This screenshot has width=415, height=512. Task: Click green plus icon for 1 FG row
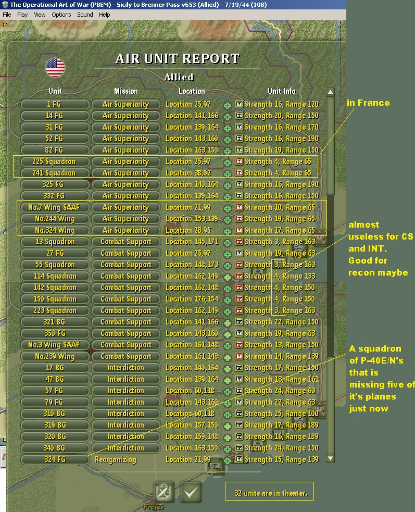pos(228,105)
